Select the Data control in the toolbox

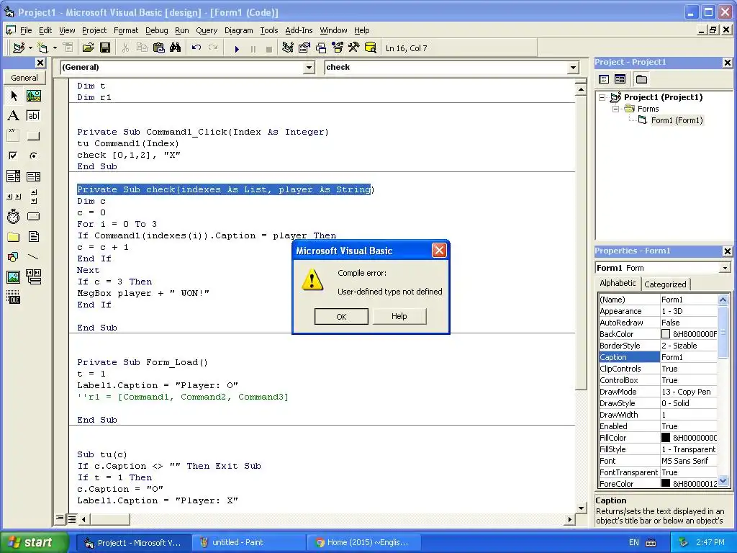tap(33, 277)
